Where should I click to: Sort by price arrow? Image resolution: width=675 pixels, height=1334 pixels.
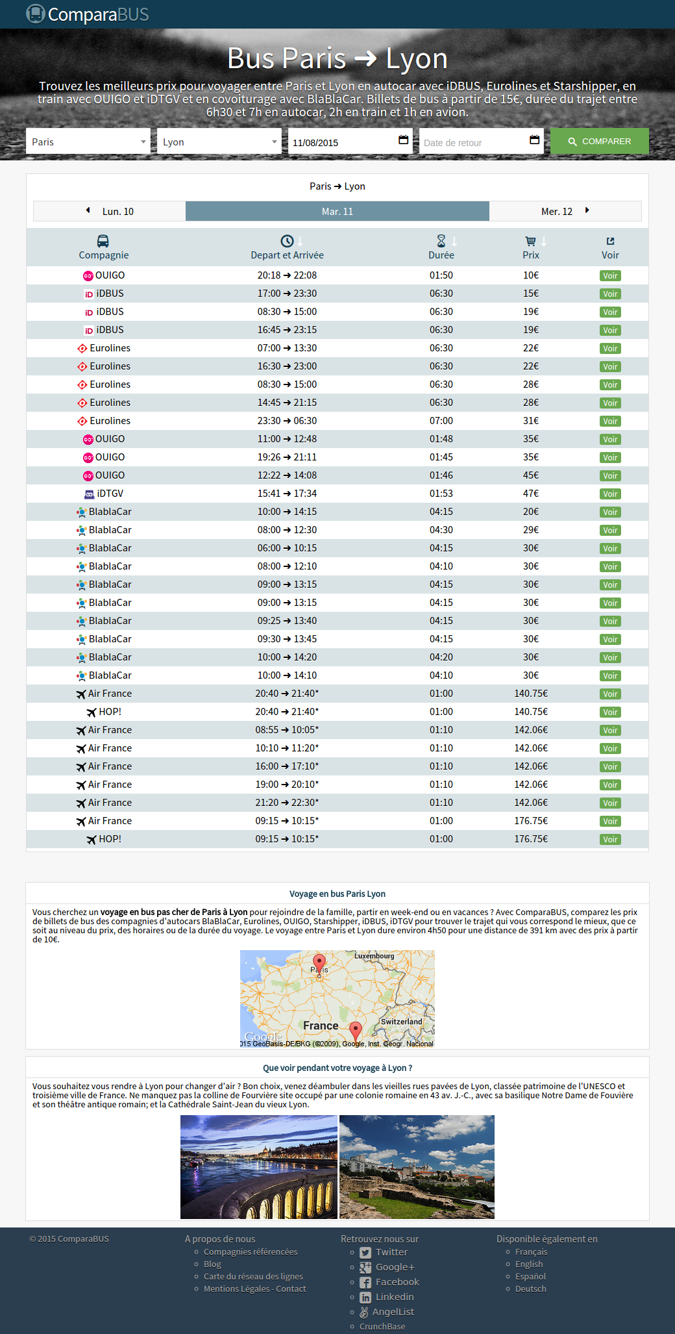pyautogui.click(x=544, y=242)
